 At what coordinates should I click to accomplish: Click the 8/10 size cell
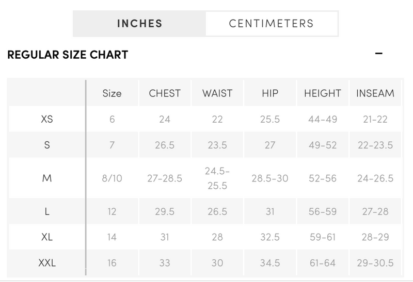click(x=112, y=178)
